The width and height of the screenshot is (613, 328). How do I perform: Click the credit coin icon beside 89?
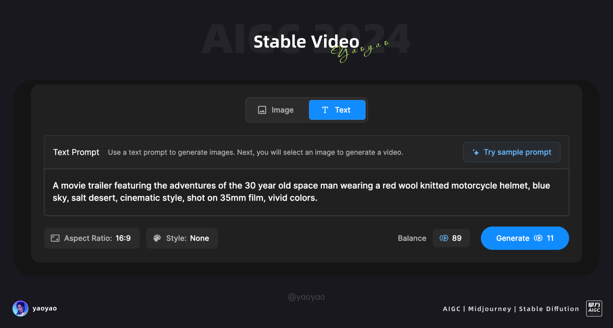click(x=444, y=238)
